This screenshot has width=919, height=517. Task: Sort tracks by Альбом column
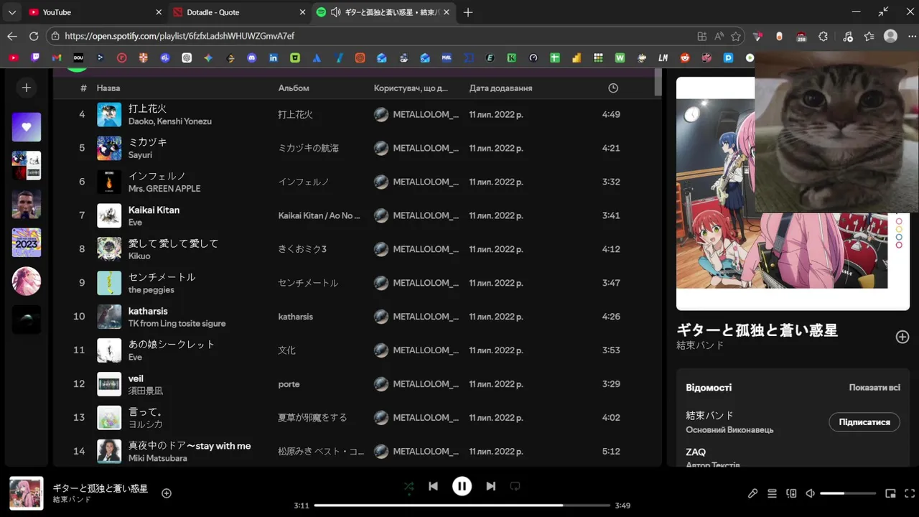coord(294,88)
